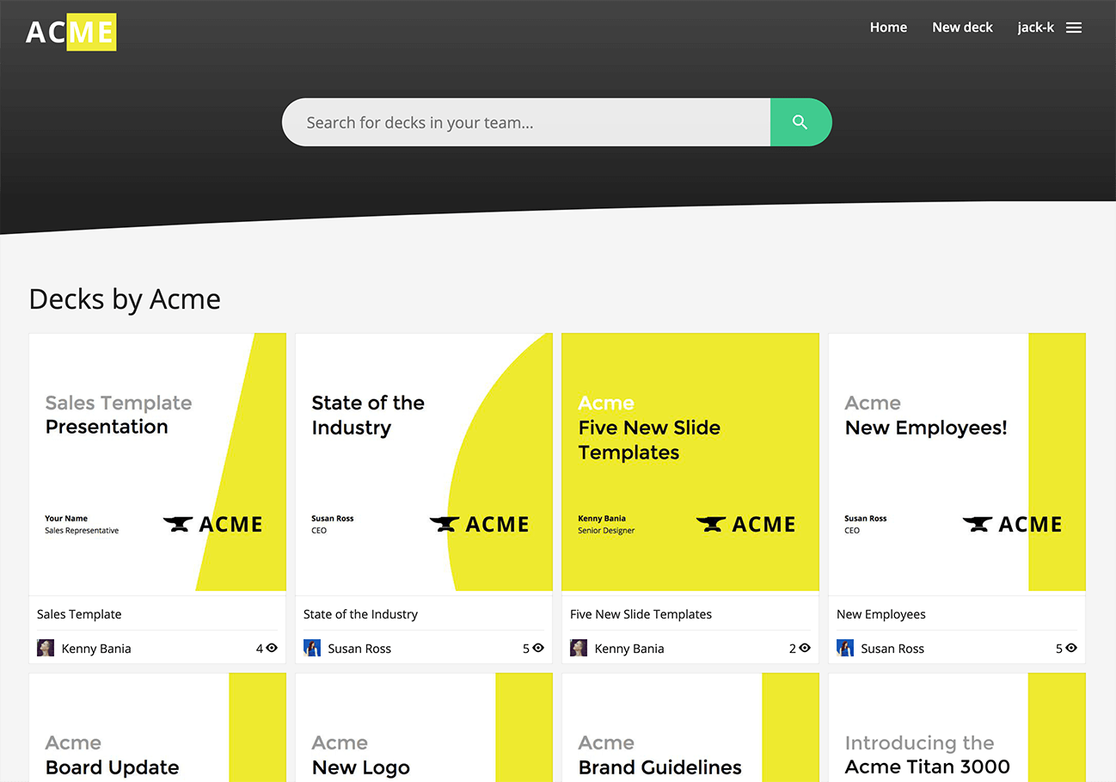Open the yellow Five New Slide Templates thumbnail

tap(690, 462)
